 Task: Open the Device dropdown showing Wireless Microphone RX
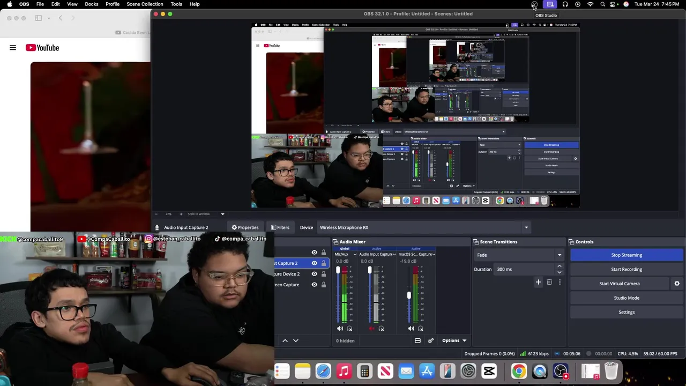(423, 227)
